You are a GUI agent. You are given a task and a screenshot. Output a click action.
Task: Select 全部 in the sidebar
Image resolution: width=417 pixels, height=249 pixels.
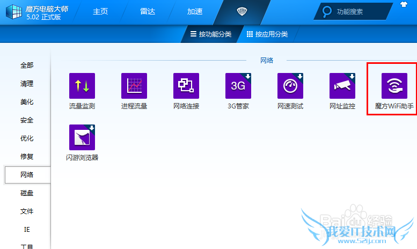point(27,65)
